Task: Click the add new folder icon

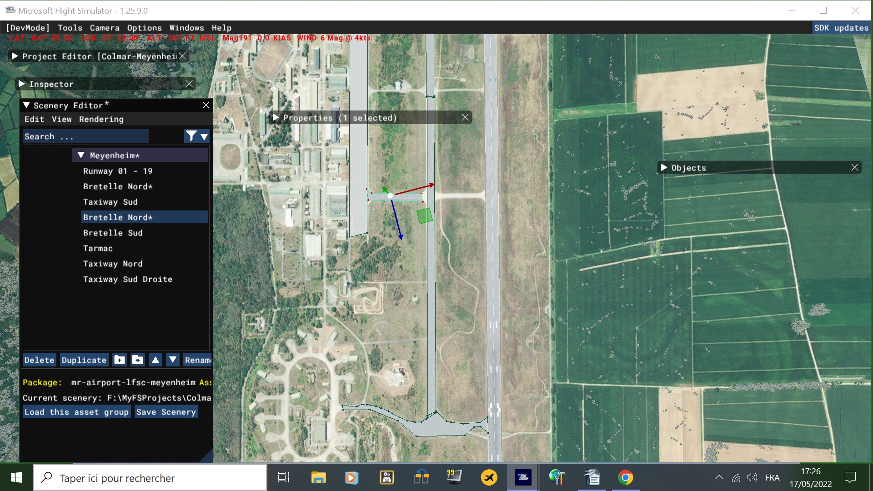Action: pyautogui.click(x=120, y=360)
